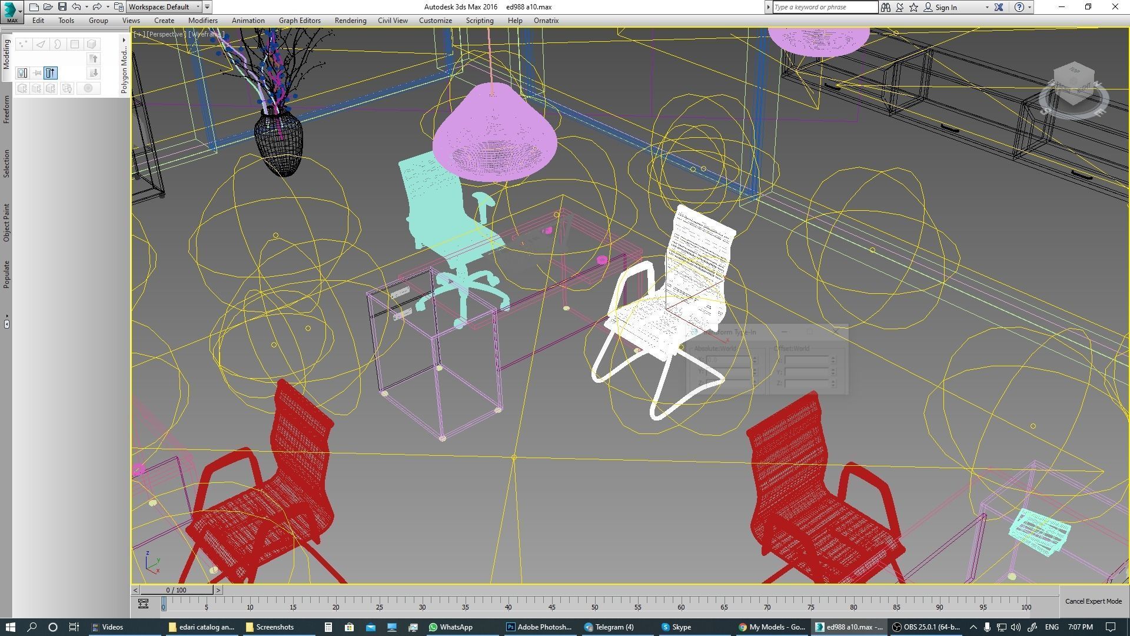Image resolution: width=1130 pixels, height=636 pixels.
Task: Toggle Use Soft Selection circle button
Action: (88, 88)
